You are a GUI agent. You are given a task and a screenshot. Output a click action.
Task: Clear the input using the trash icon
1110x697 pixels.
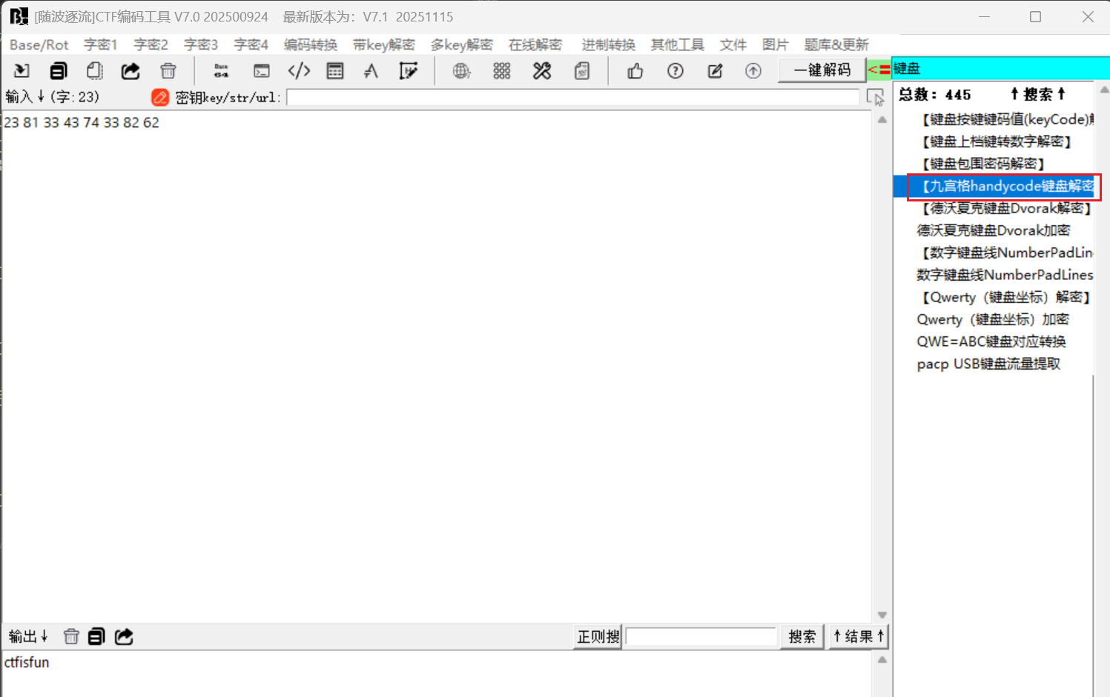tap(168, 70)
